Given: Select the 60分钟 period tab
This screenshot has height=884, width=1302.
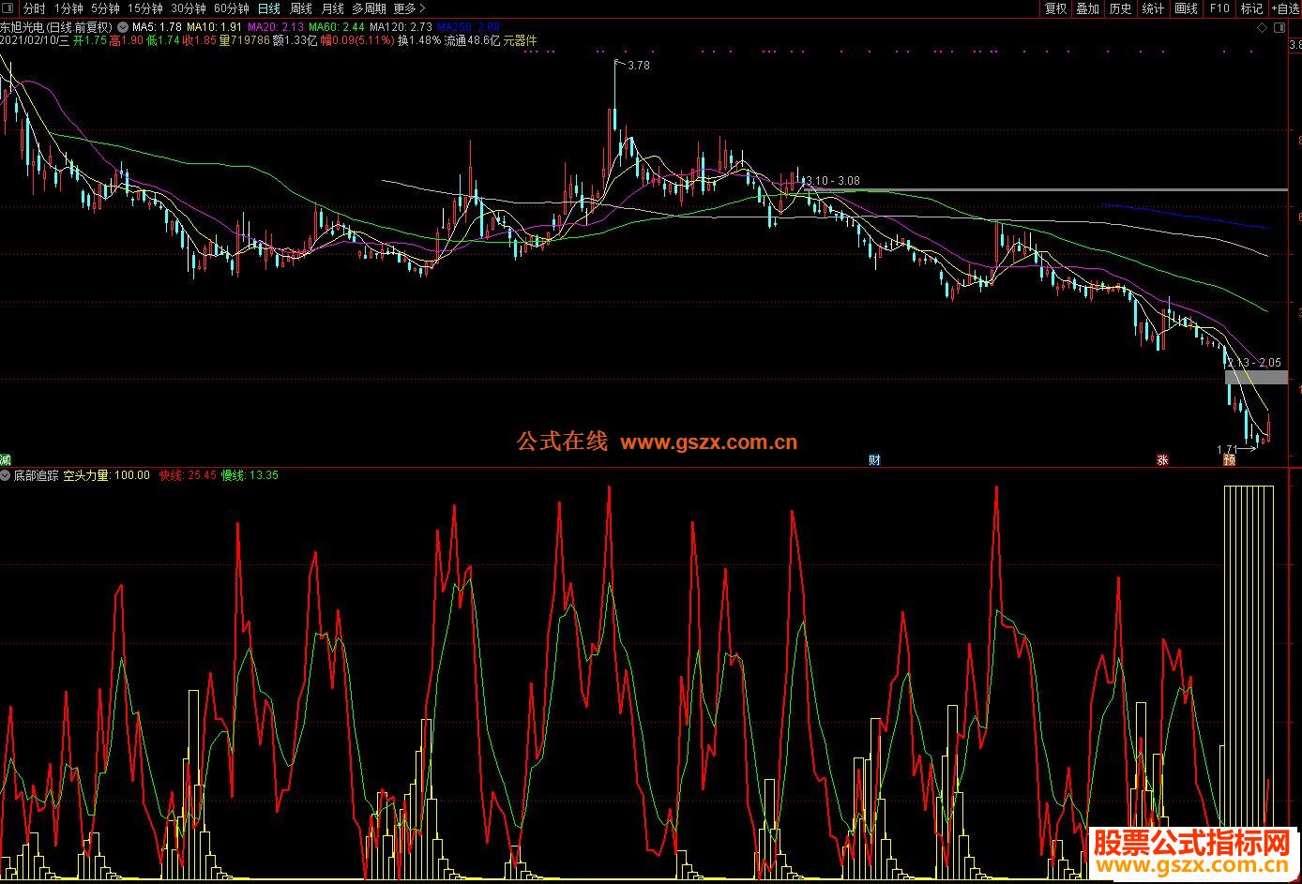Looking at the screenshot, I should tap(231, 8).
